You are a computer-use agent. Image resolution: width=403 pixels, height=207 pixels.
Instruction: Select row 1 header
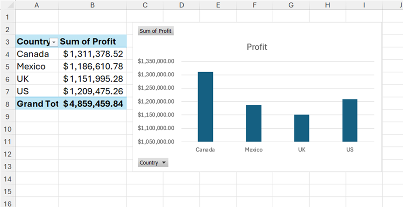[x=7, y=17]
